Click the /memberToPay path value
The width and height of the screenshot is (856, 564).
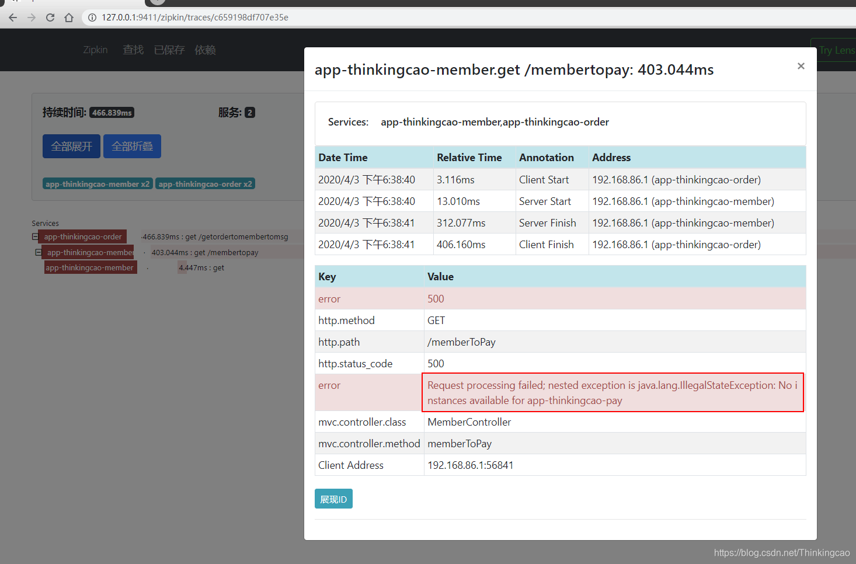461,342
